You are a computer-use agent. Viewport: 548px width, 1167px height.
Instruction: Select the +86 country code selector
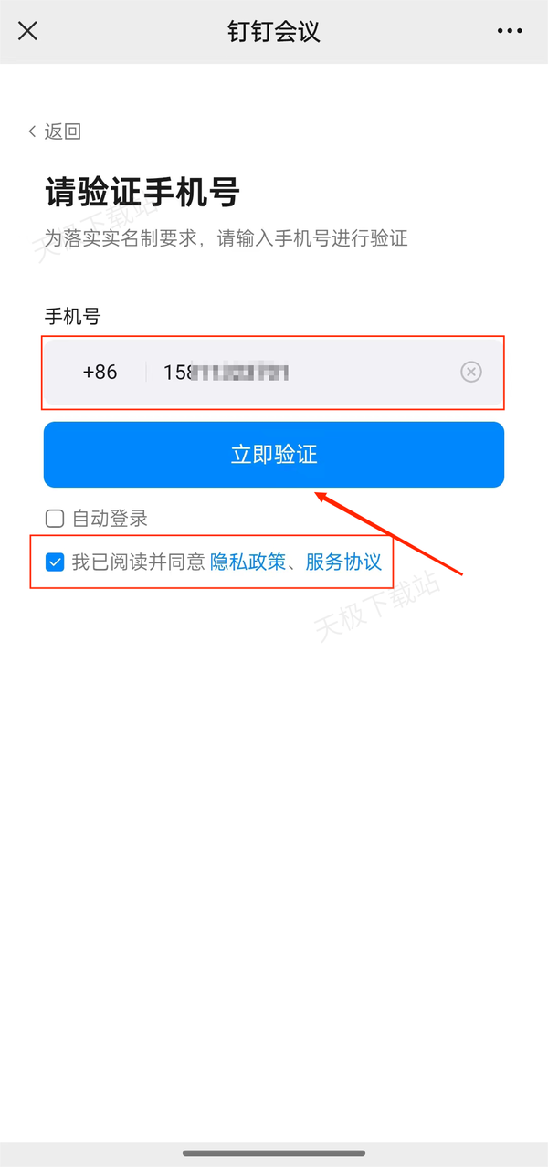point(100,372)
